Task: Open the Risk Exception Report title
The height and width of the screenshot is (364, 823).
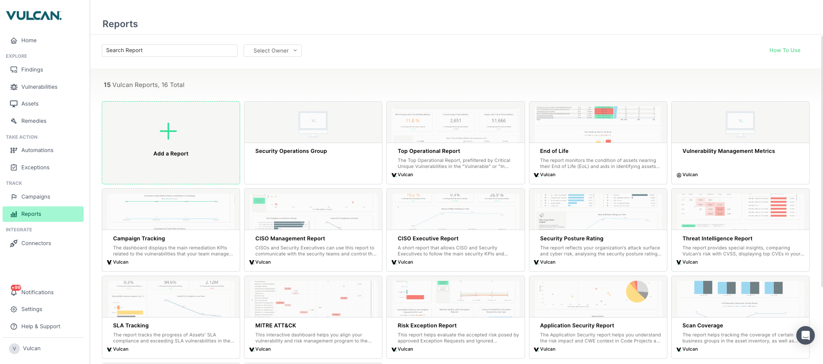Action: pyautogui.click(x=427, y=326)
